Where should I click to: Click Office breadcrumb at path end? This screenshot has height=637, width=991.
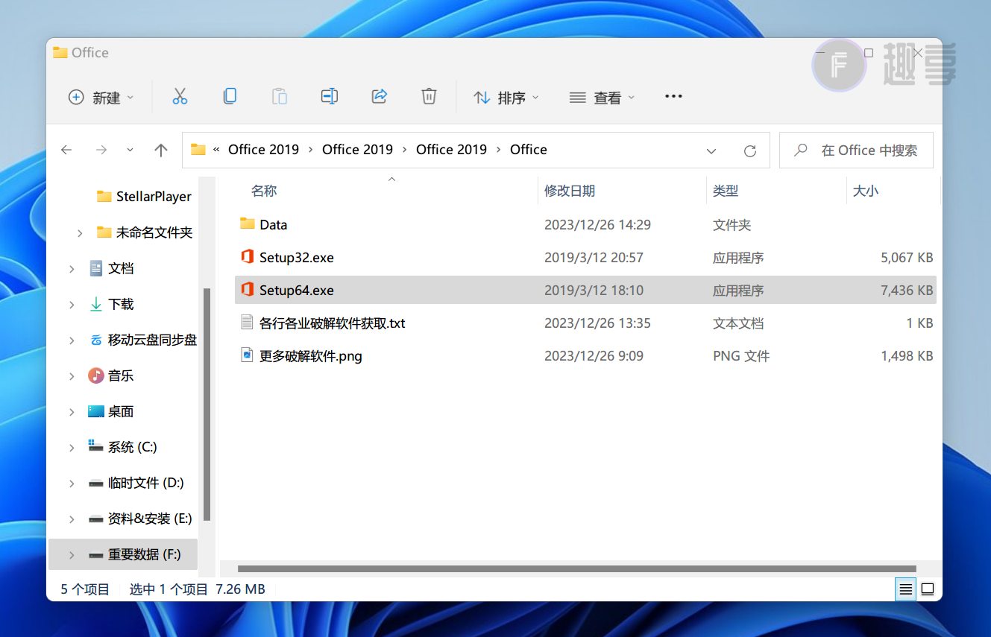pos(529,149)
